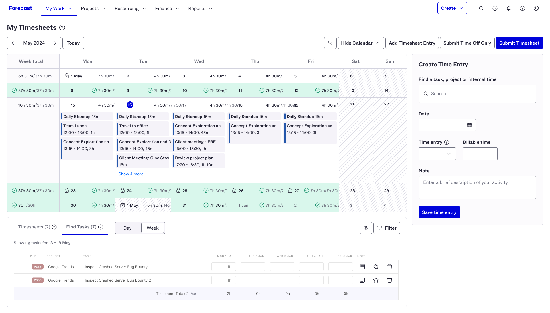Click the holiday calendar icon in bottom row
Screen dimensions: 550x313
coord(123,205)
